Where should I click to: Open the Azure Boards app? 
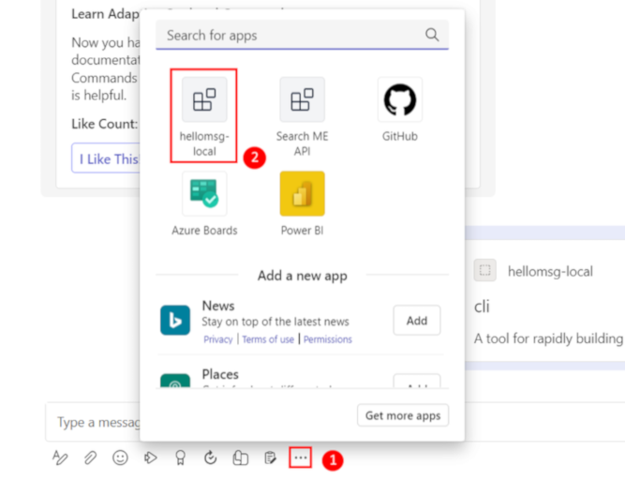click(204, 203)
